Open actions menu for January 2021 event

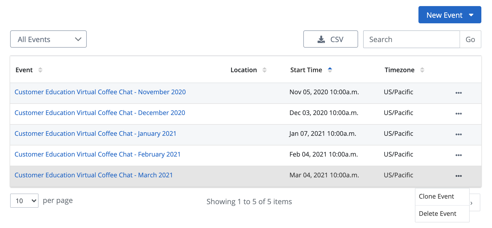pos(459,134)
